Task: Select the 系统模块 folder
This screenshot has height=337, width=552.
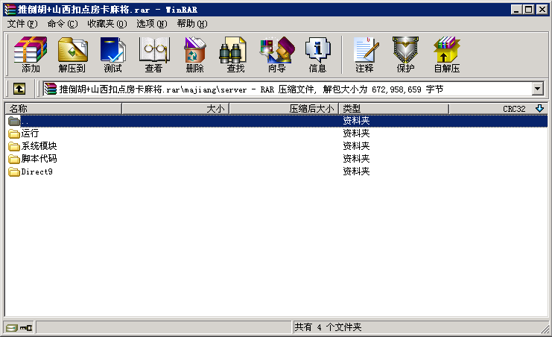Action: (39, 146)
